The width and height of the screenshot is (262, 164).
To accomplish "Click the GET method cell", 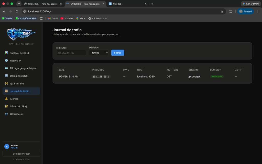I will (x=169, y=77).
